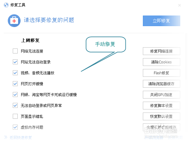Screen dimensions: 188x143
Task: Toggle 虚拟内存问题 checkbox
Action: pyautogui.click(x=15, y=127)
